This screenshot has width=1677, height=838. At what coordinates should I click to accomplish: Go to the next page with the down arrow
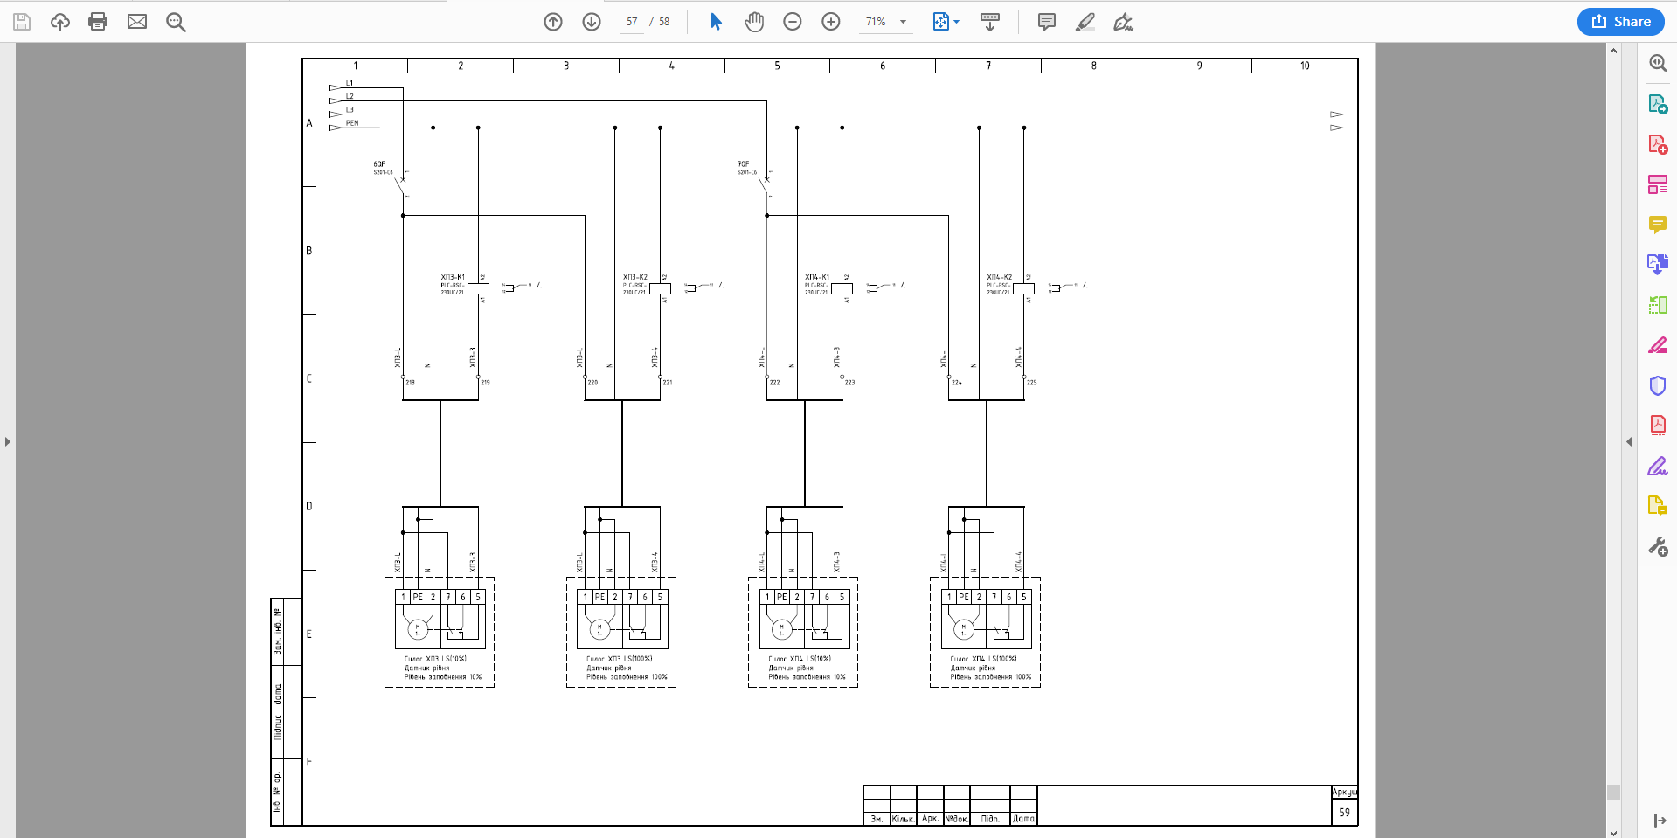(x=592, y=22)
